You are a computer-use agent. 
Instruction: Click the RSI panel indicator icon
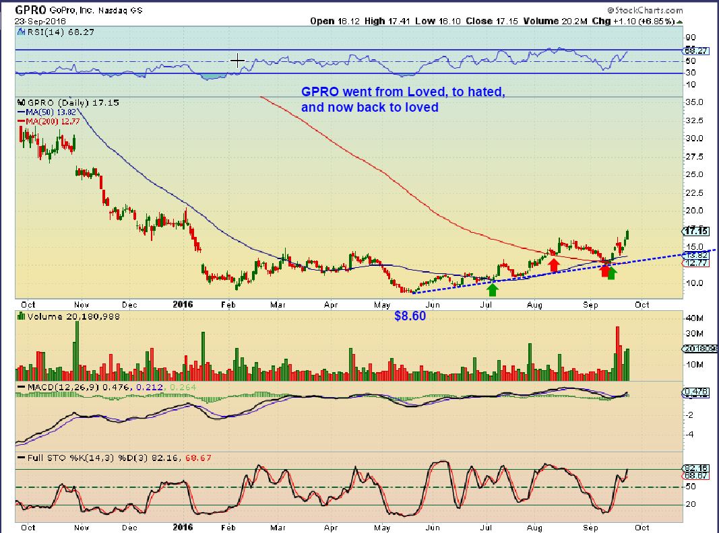(x=21, y=32)
